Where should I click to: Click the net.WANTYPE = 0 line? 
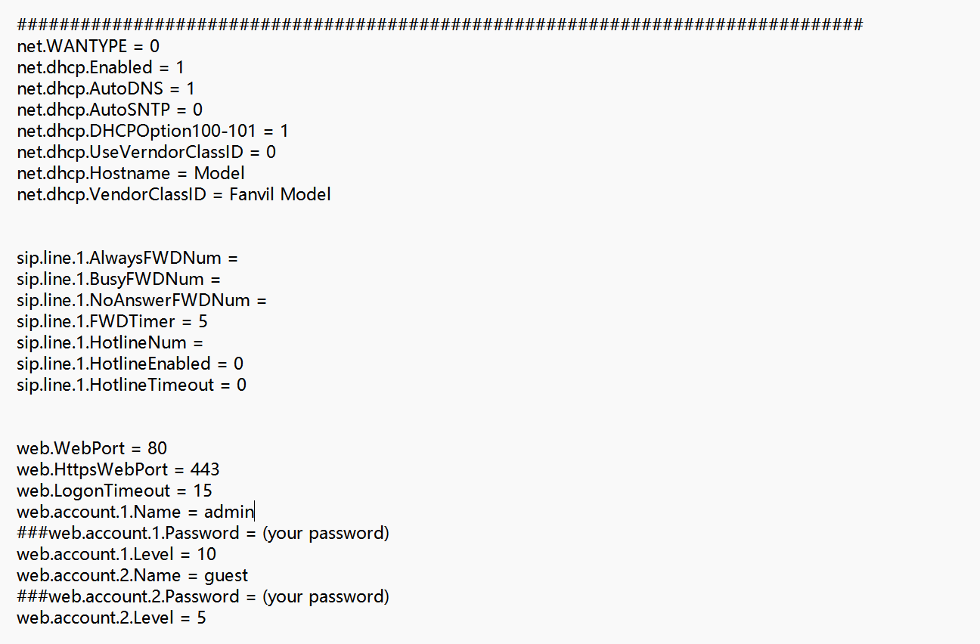(88, 46)
